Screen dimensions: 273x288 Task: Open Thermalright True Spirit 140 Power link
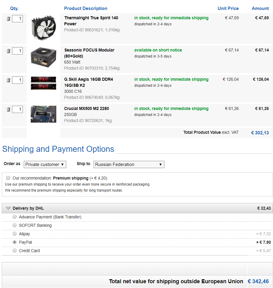coord(91,21)
